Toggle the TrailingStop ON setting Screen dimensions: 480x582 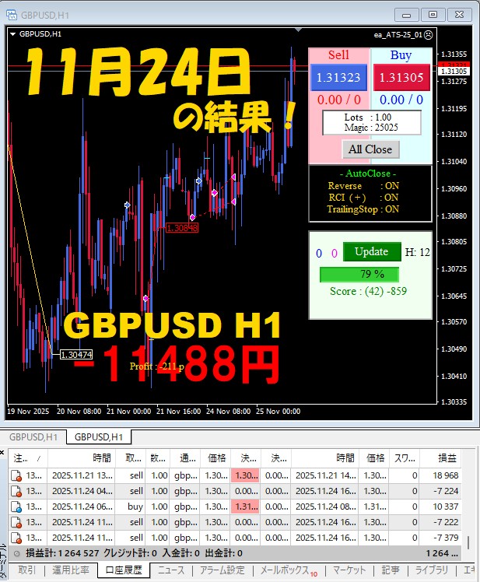(363, 209)
